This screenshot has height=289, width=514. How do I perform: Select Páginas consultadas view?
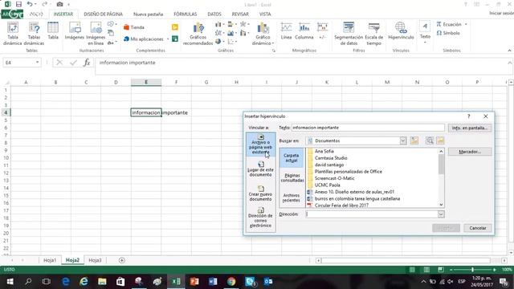(291, 178)
